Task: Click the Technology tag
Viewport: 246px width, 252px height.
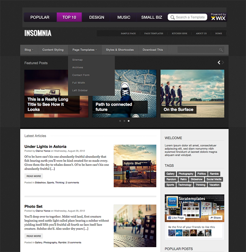Action: click(x=185, y=185)
